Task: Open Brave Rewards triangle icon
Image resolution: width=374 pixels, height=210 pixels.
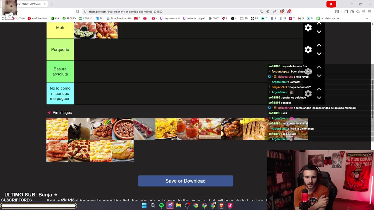Action: pos(289,12)
